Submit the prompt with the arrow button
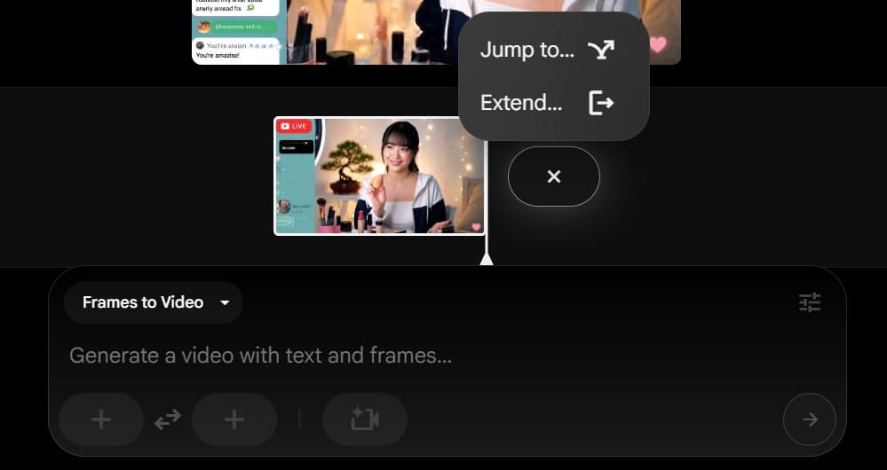Viewport: 887px width, 470px height. (809, 419)
